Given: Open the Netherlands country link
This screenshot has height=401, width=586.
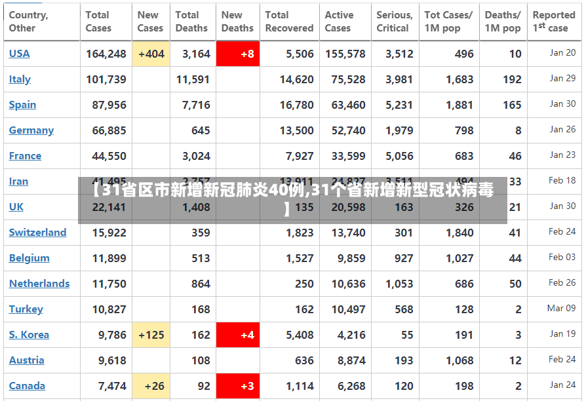Looking at the screenshot, I should point(39,284).
